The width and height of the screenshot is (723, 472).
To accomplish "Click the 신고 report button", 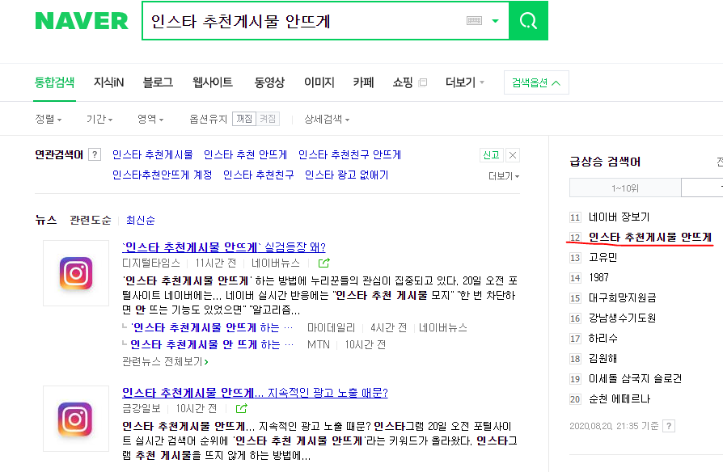I will [x=491, y=155].
